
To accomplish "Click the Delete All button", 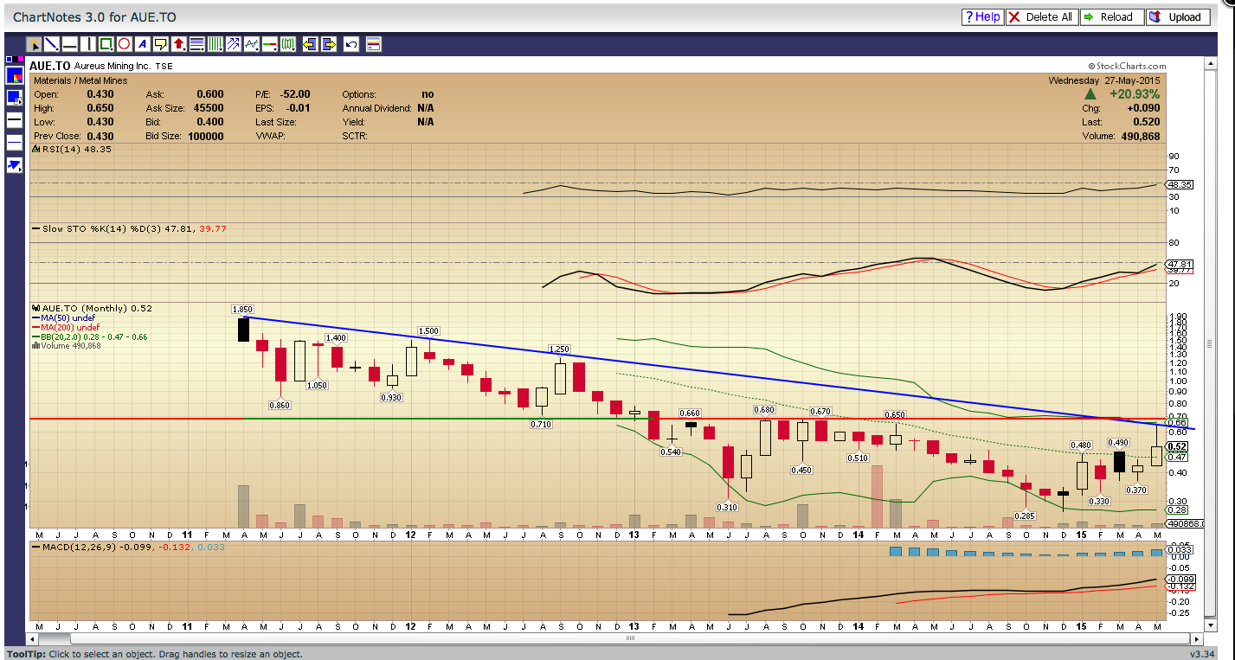I will pos(1040,16).
